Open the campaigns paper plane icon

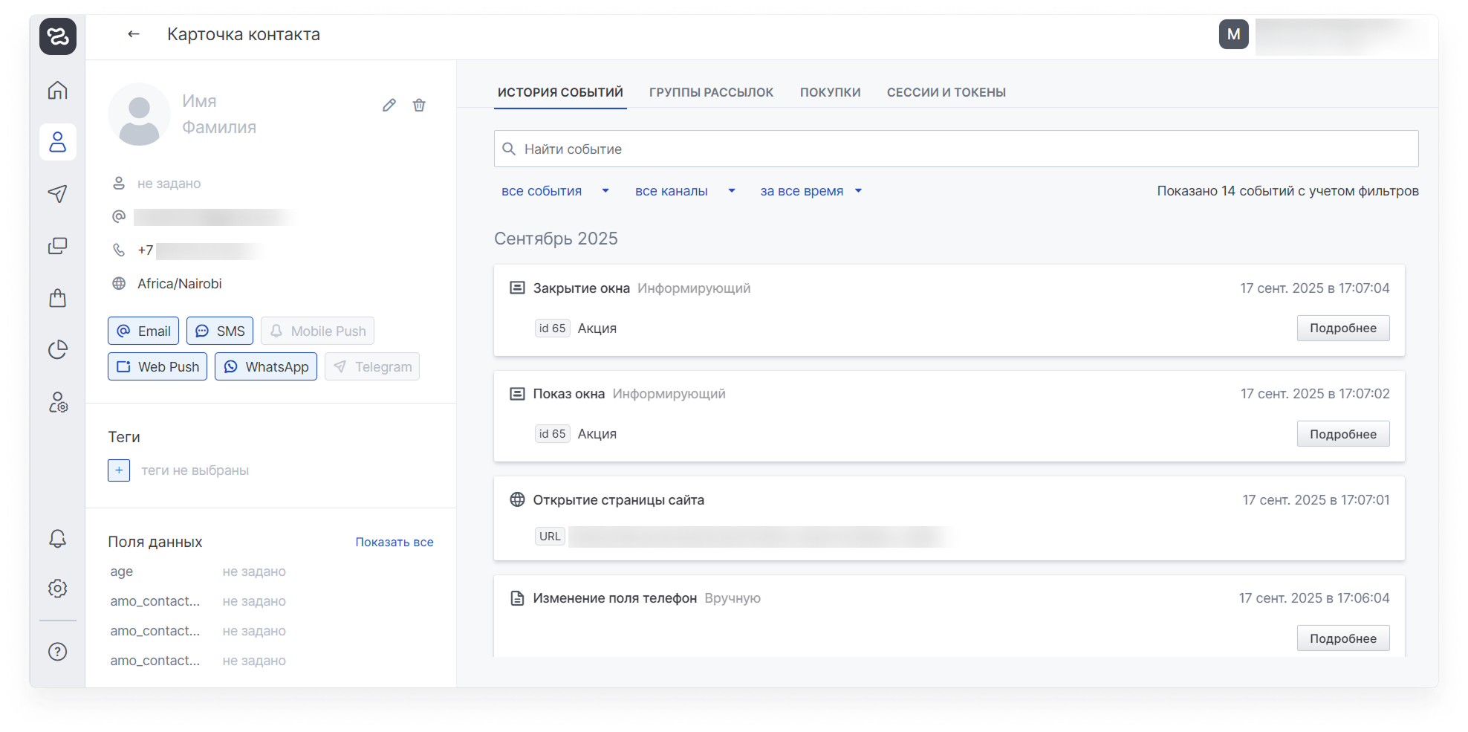click(x=58, y=194)
